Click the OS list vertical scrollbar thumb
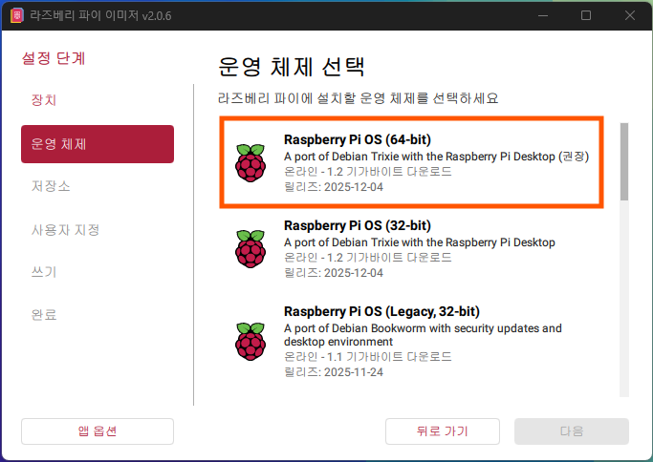 click(624, 161)
